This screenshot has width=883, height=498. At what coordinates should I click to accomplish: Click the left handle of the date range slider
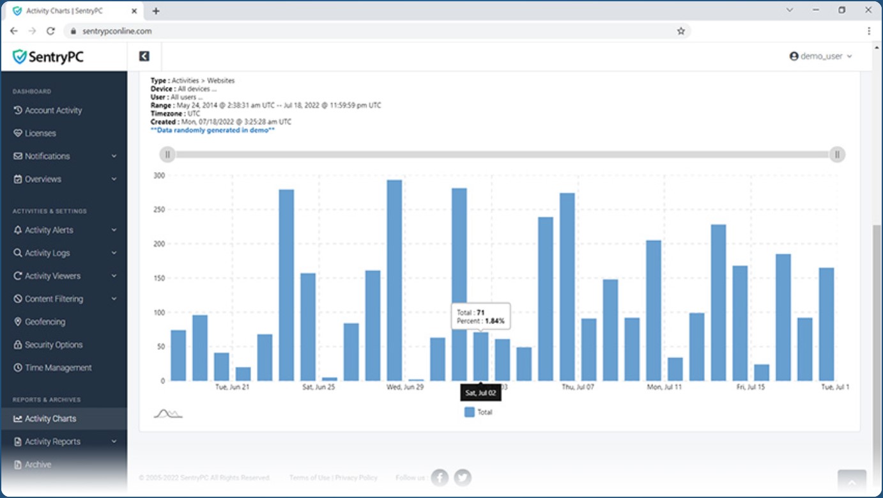click(167, 154)
